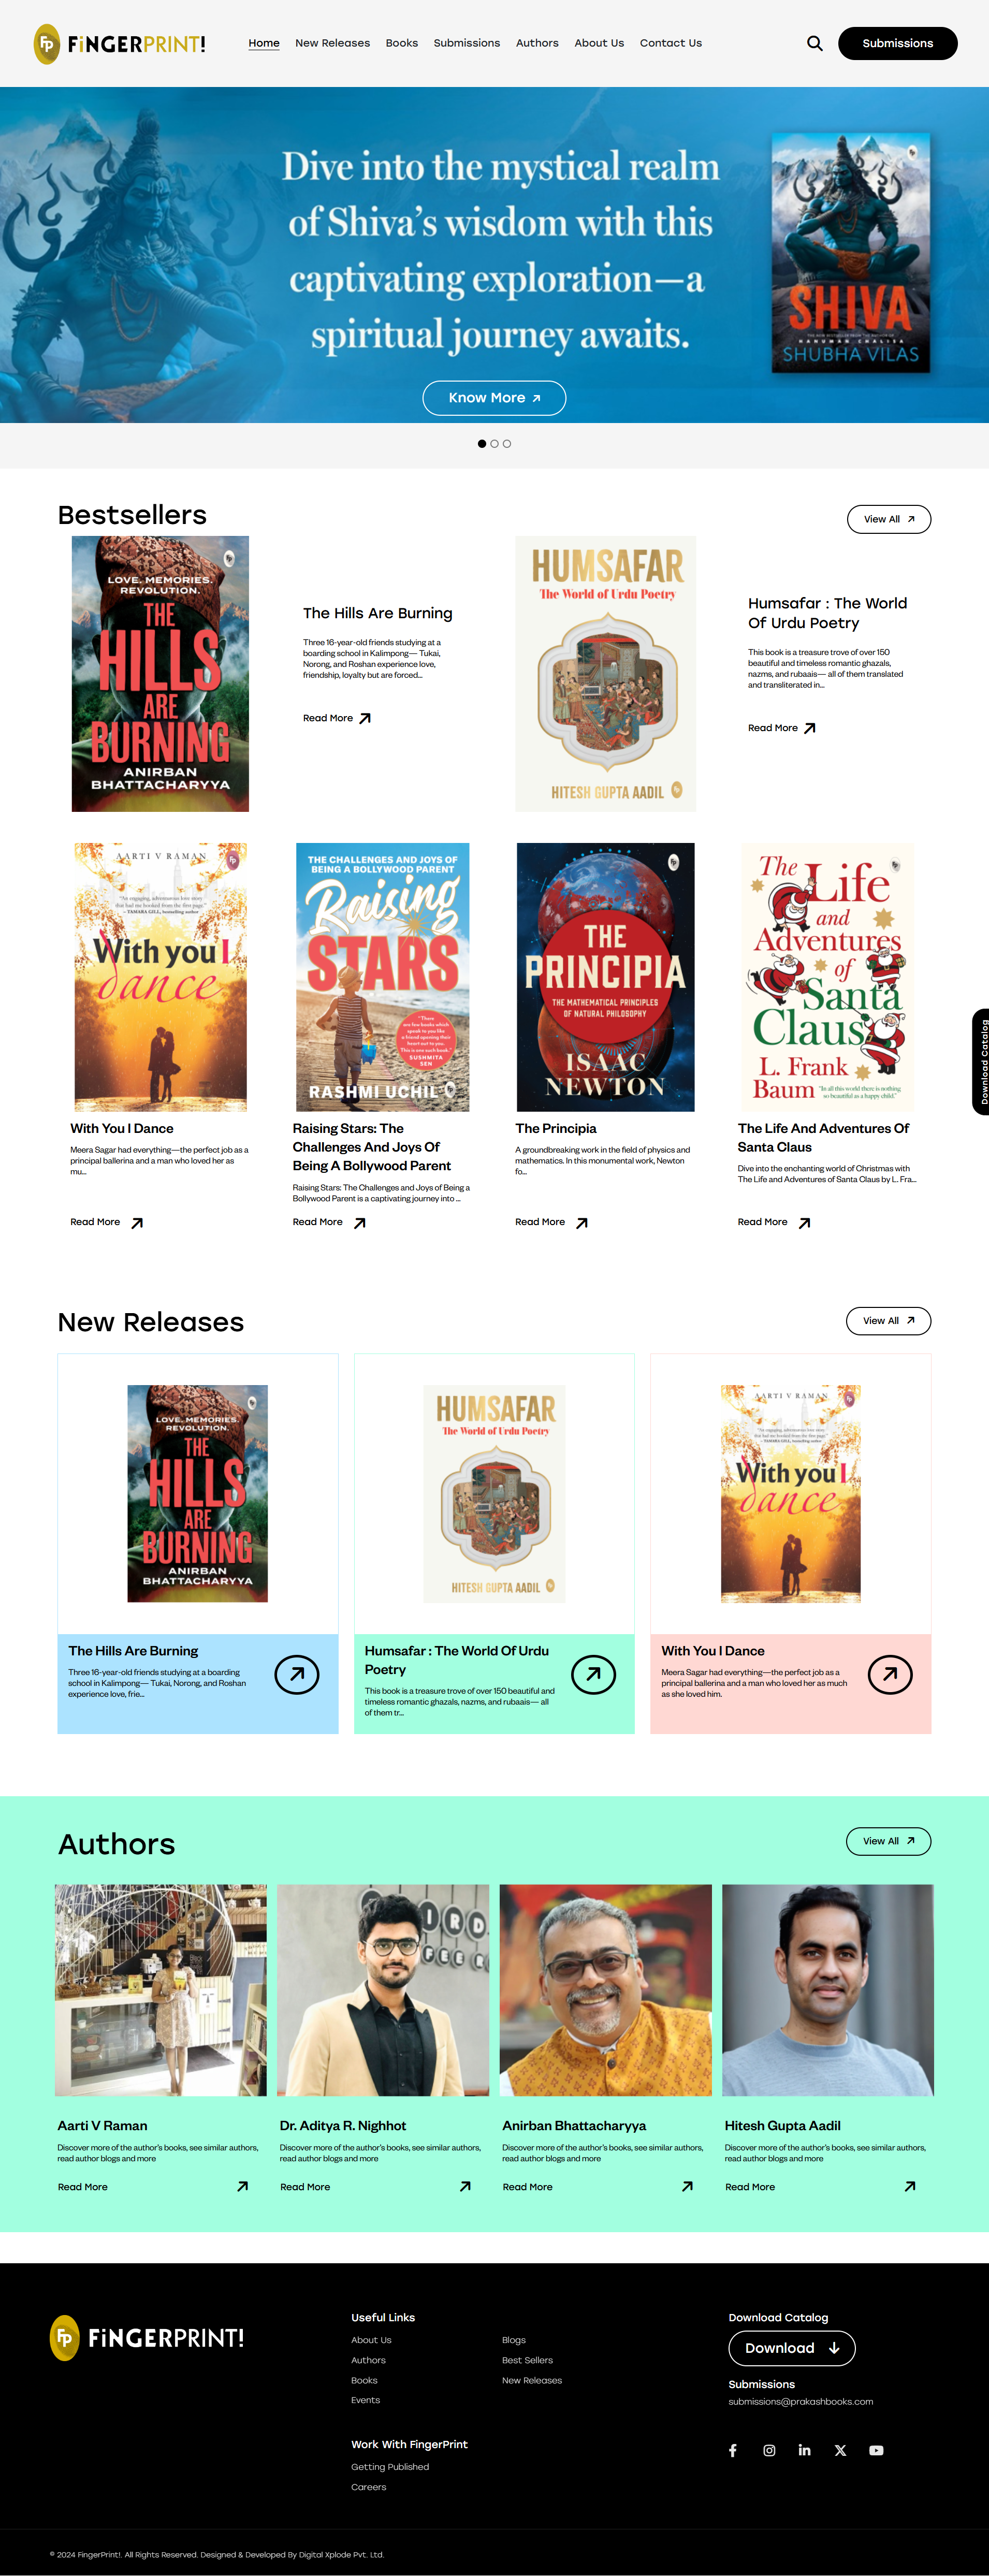Open the search magnifier icon in header
This screenshot has width=989, height=2576.
815,43
